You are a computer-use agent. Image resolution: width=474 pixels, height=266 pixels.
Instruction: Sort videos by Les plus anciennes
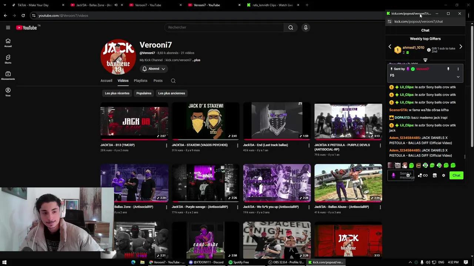click(171, 93)
